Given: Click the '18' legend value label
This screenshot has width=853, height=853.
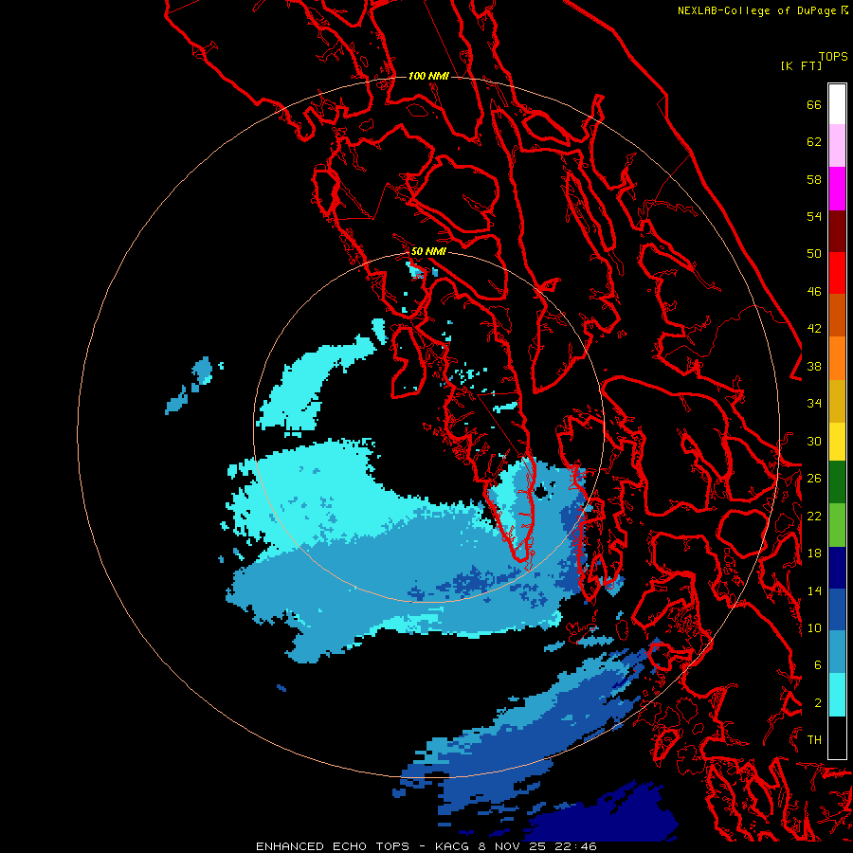Looking at the screenshot, I should 814,554.
